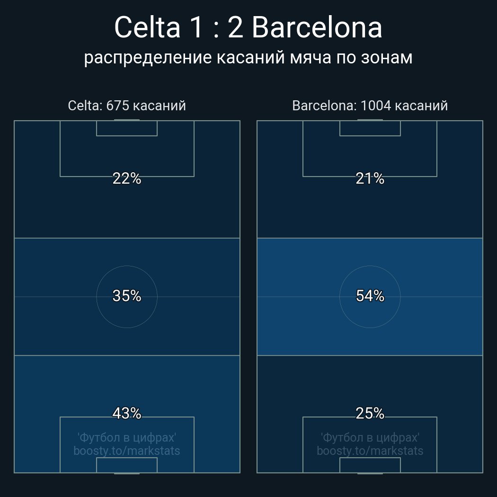
Task: Click the "Celta 1 : 2 Barcelona" title
Action: 248,27
